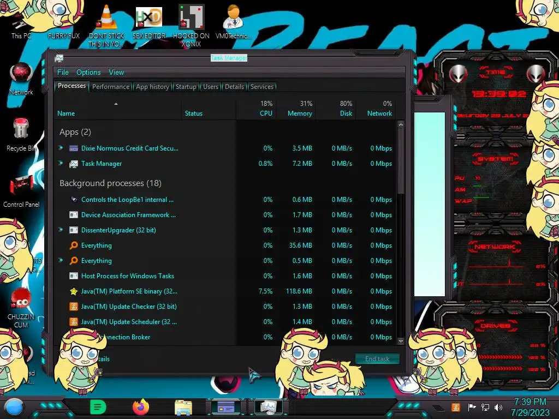Open the Recycle Bin
The height and width of the screenshot is (419, 559).
(21, 135)
